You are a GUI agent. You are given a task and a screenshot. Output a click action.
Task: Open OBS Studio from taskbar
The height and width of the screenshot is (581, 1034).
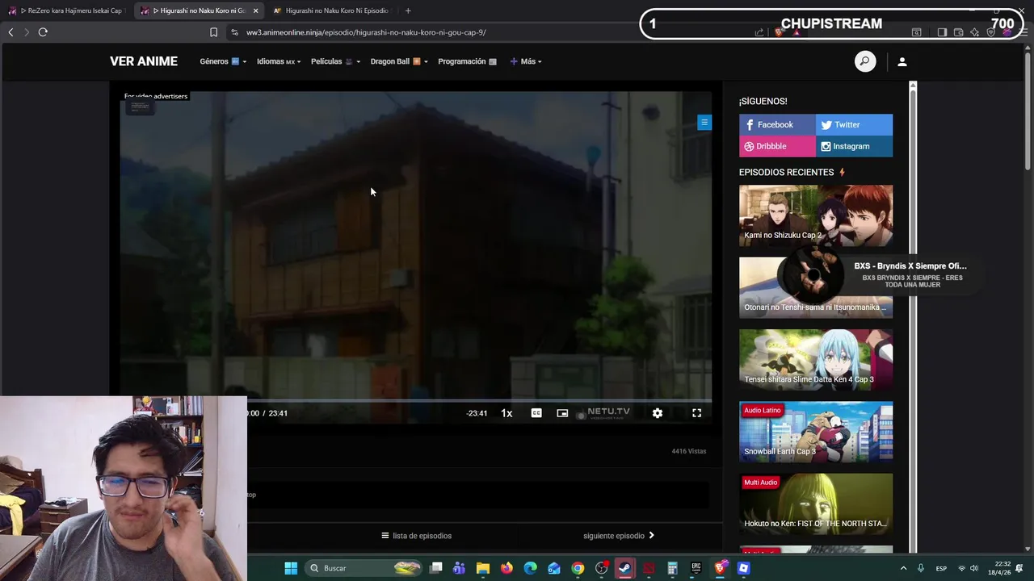point(601,568)
